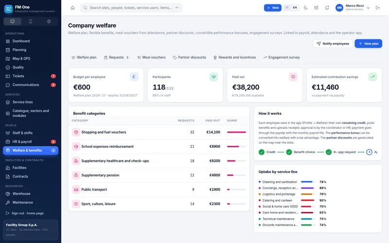
Task: Open Tickets in sidebar
Action: click(31, 76)
